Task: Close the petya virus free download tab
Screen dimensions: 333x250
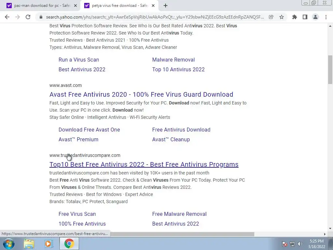Action: pos(153,6)
